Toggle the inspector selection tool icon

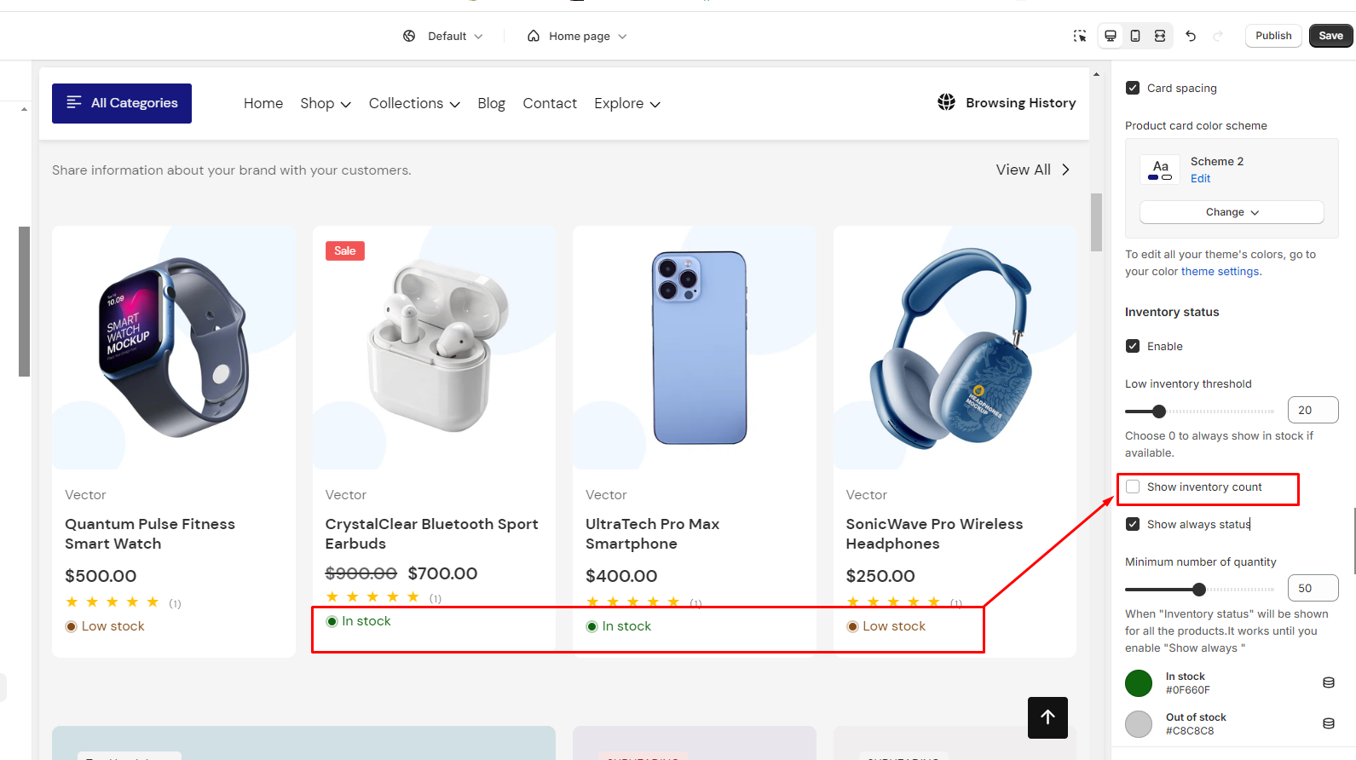point(1080,36)
